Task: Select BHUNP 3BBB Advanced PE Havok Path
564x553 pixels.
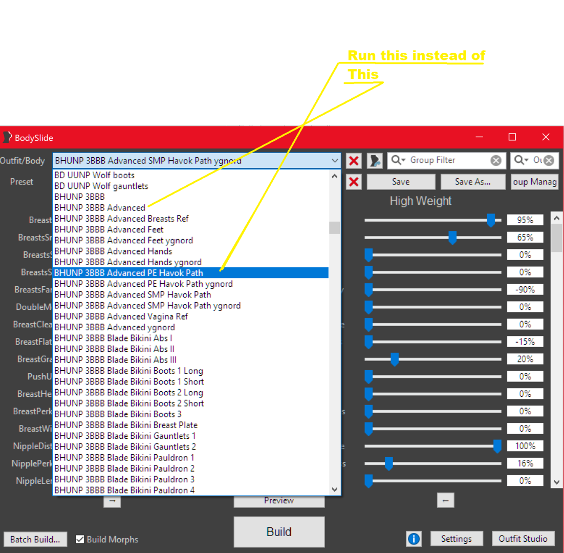Action: [190, 273]
